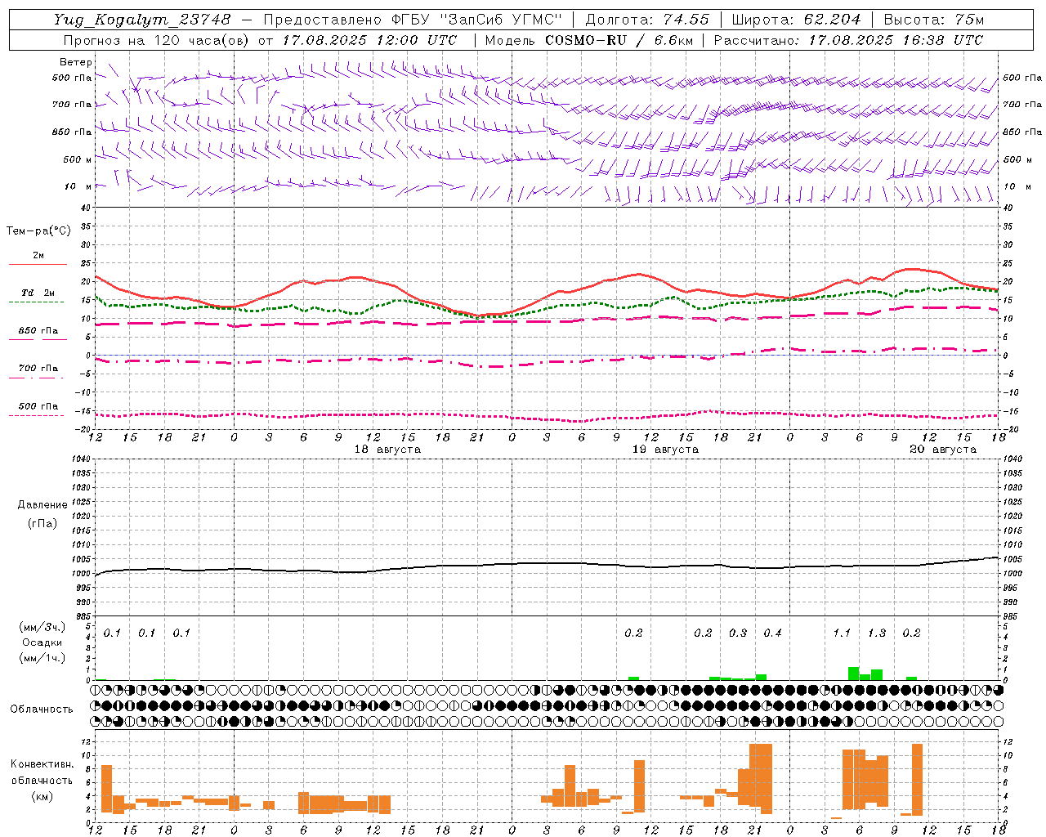
Task: Click the (мм/1ч.) units label
Action: 42,658
